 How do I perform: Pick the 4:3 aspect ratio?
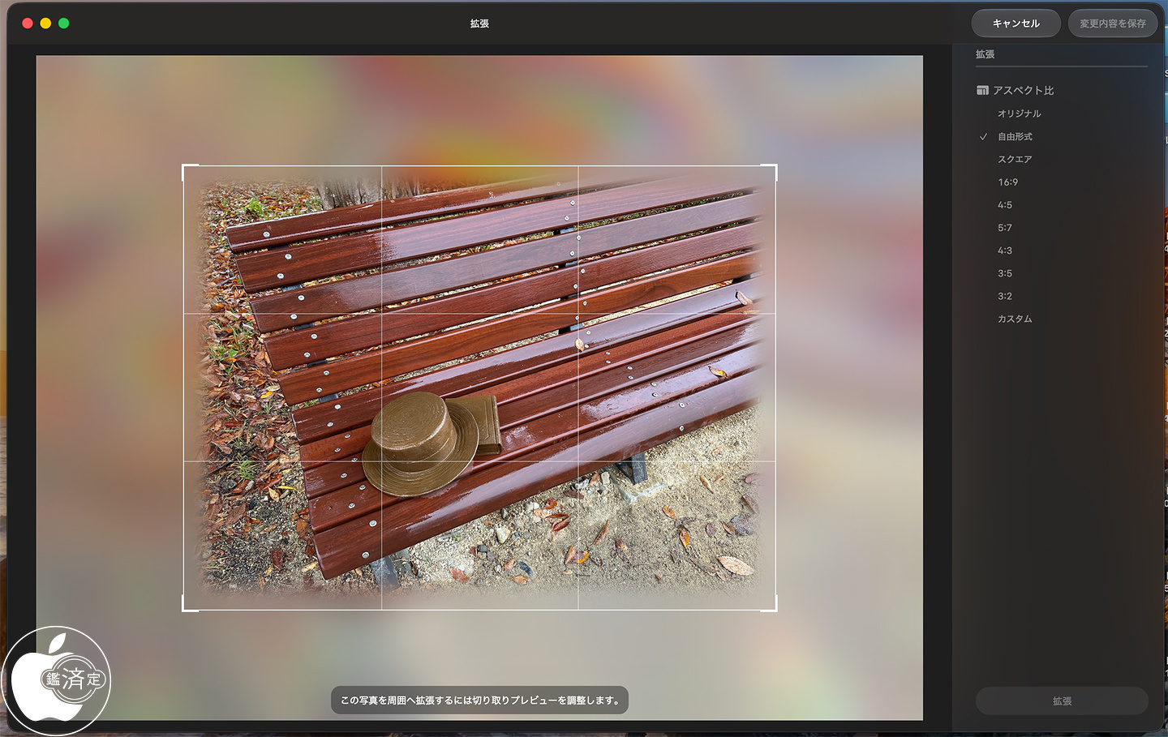(1005, 251)
